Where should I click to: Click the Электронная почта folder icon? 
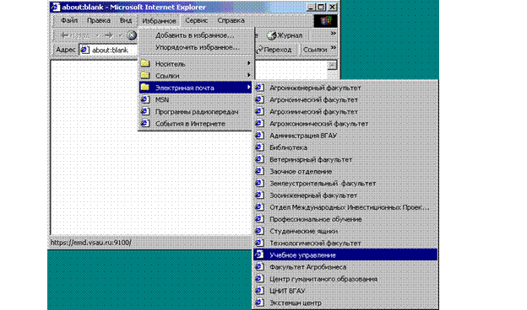145,88
